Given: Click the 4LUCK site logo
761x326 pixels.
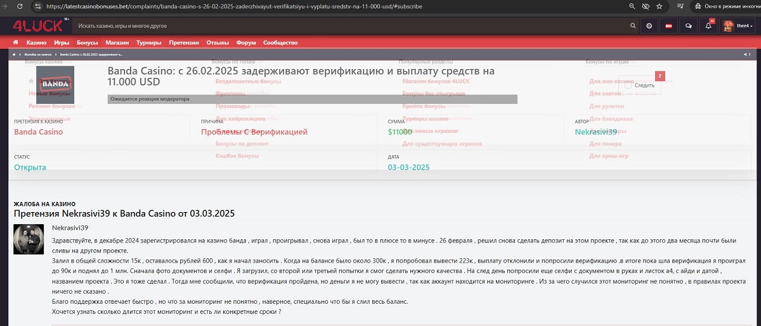Looking at the screenshot, I should point(37,26).
